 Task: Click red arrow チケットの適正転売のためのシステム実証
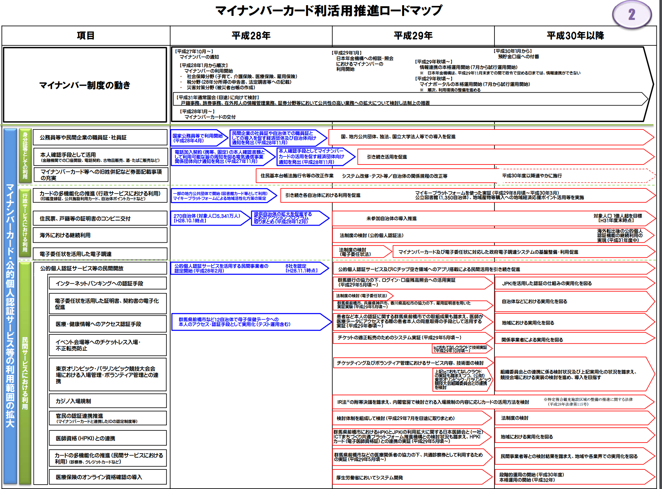point(413,337)
